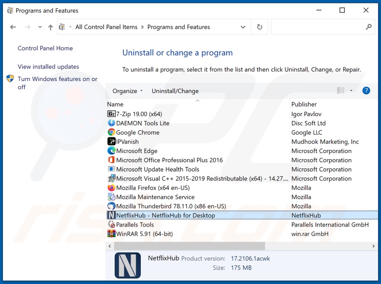Click publisher Igor Pavlov cell
Screen dimensions: 381x284
[x=306, y=114]
